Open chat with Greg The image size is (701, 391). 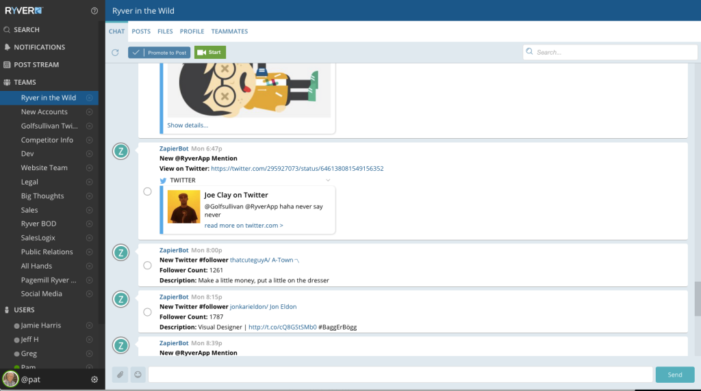tap(29, 353)
